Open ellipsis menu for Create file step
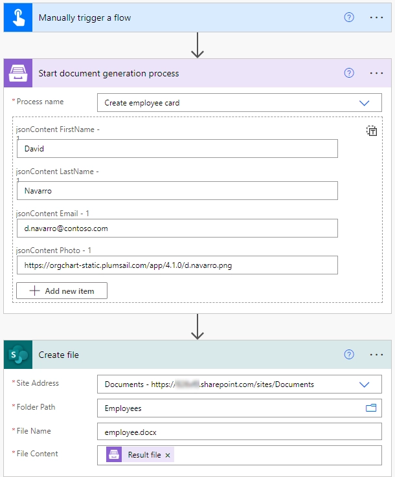 point(376,355)
